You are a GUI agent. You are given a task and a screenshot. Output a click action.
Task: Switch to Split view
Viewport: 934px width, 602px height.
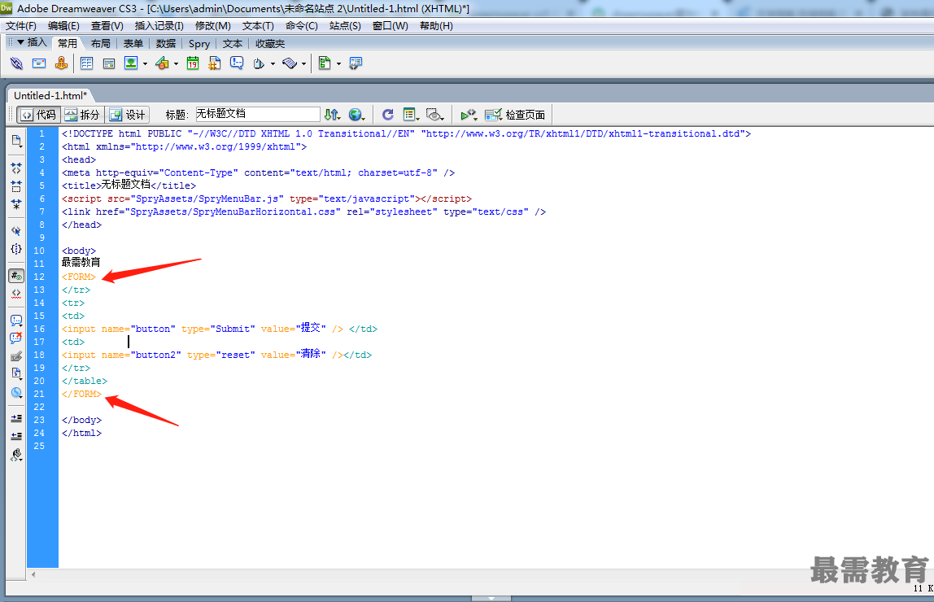coord(82,115)
